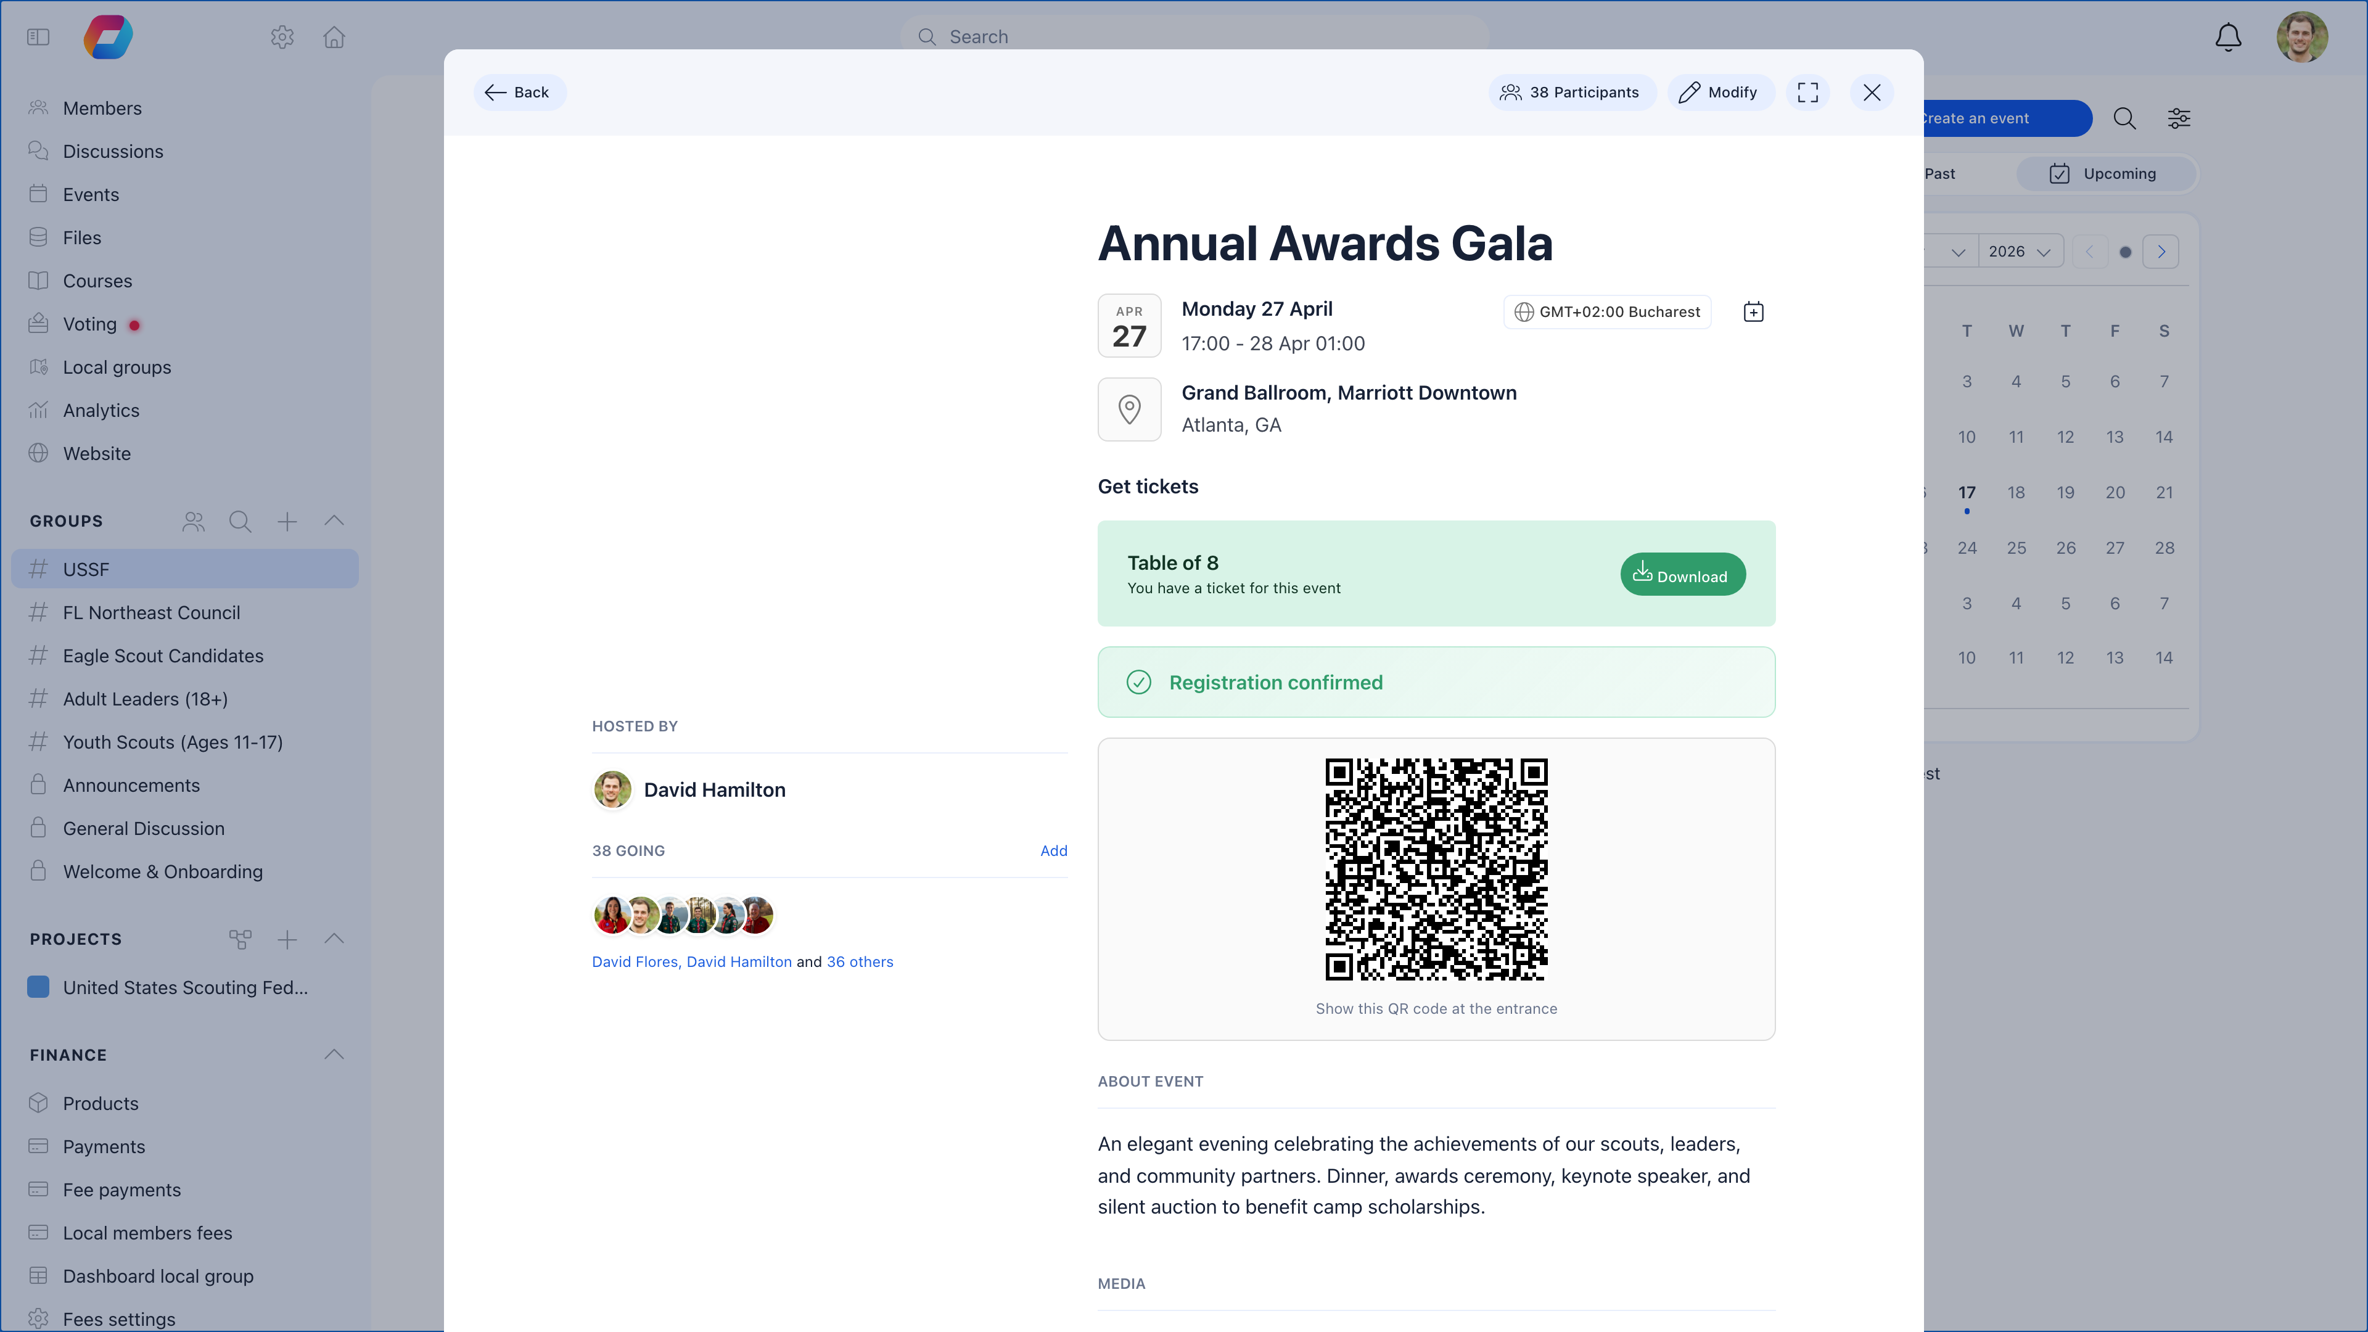
Task: Open Analytics from the sidebar
Action: (101, 410)
